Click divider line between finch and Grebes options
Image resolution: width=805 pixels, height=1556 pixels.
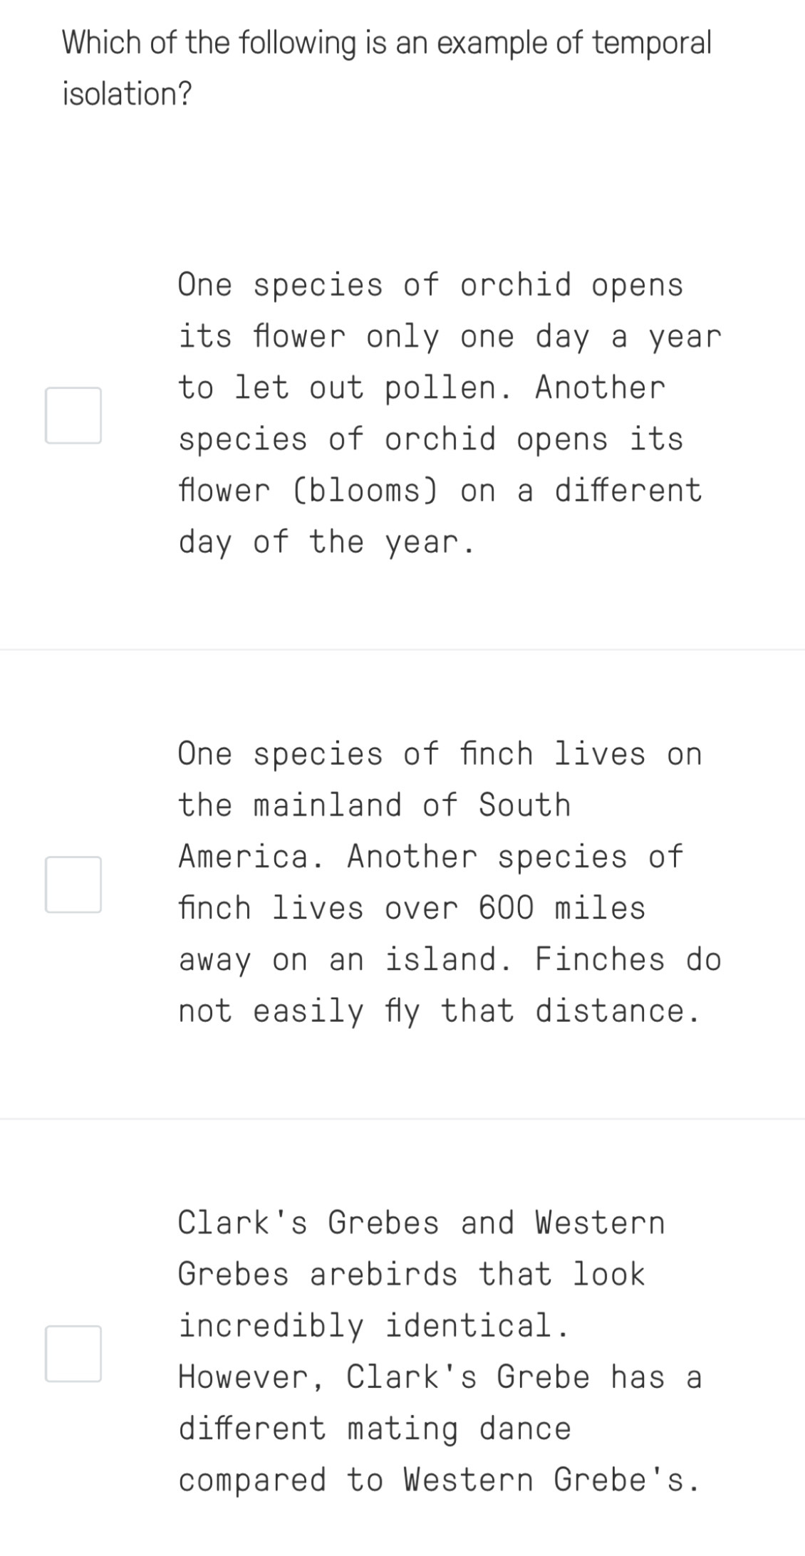click(402, 1119)
